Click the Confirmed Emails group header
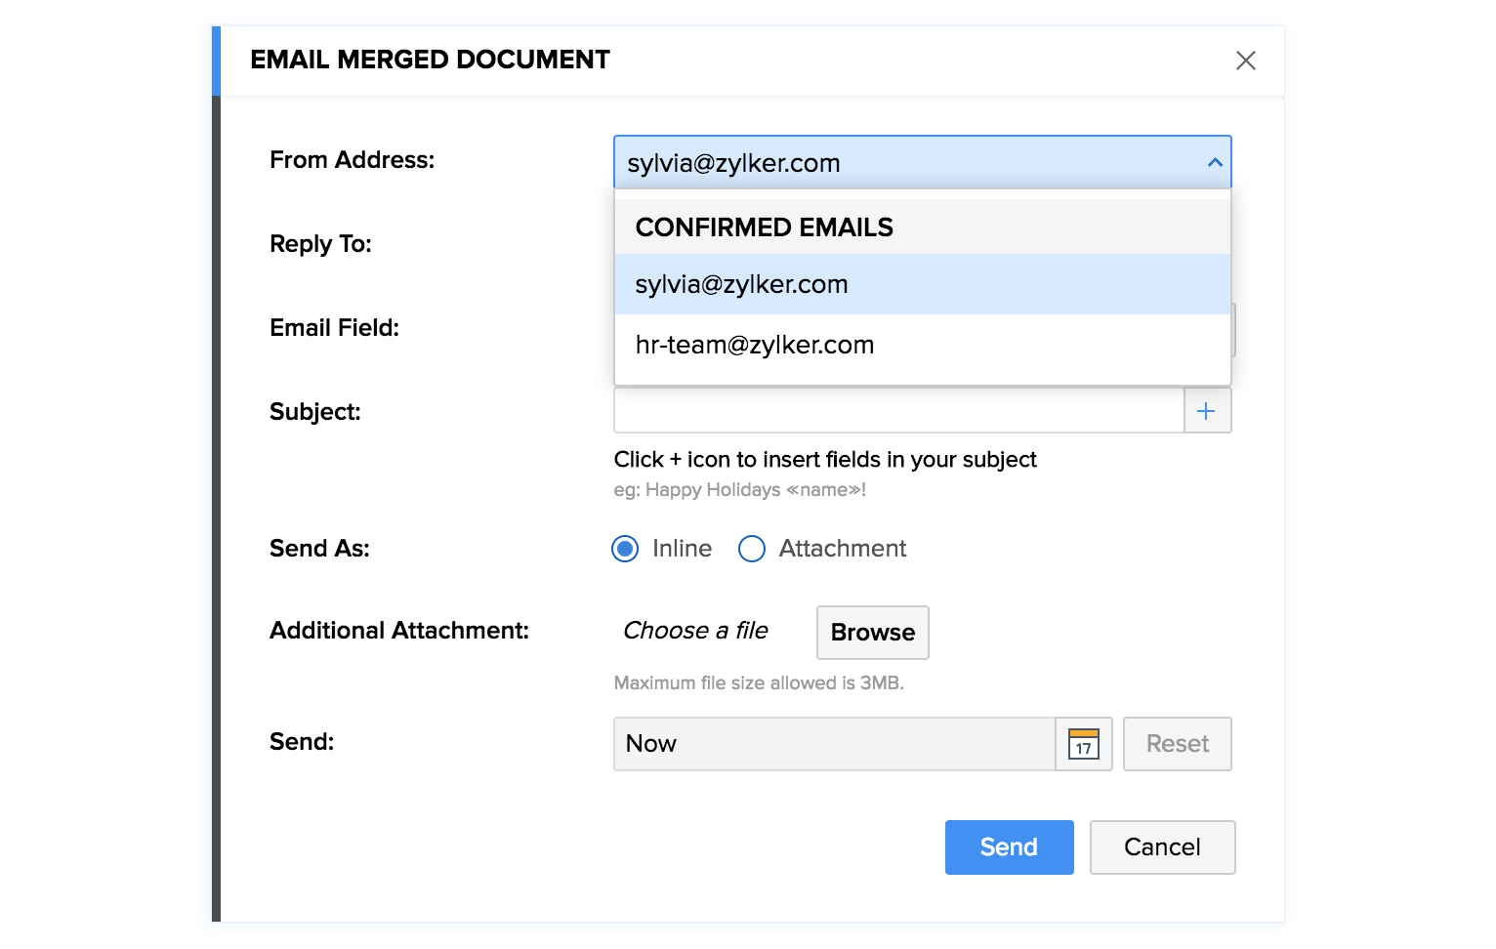The image size is (1496, 949). coord(764,227)
